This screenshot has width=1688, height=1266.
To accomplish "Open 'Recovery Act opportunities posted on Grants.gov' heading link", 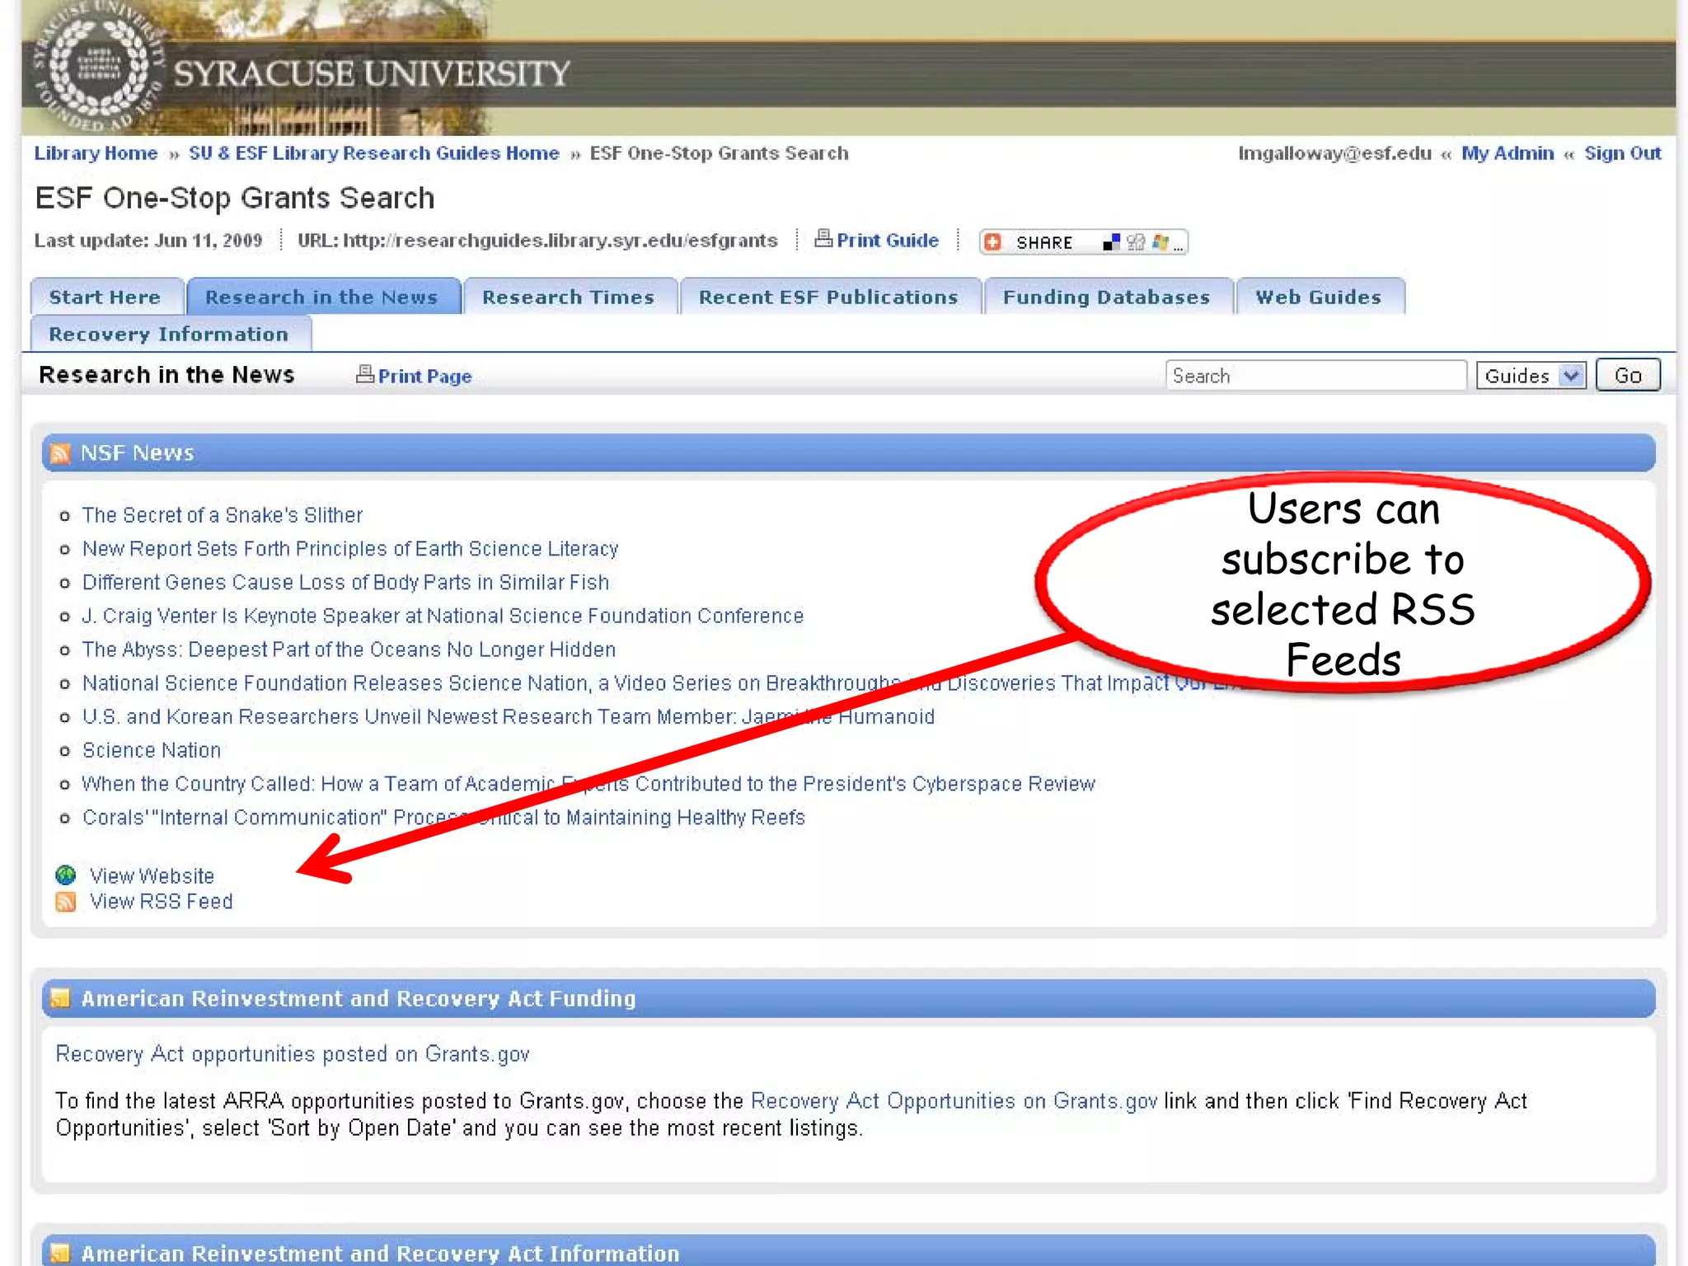I will click(x=293, y=1054).
